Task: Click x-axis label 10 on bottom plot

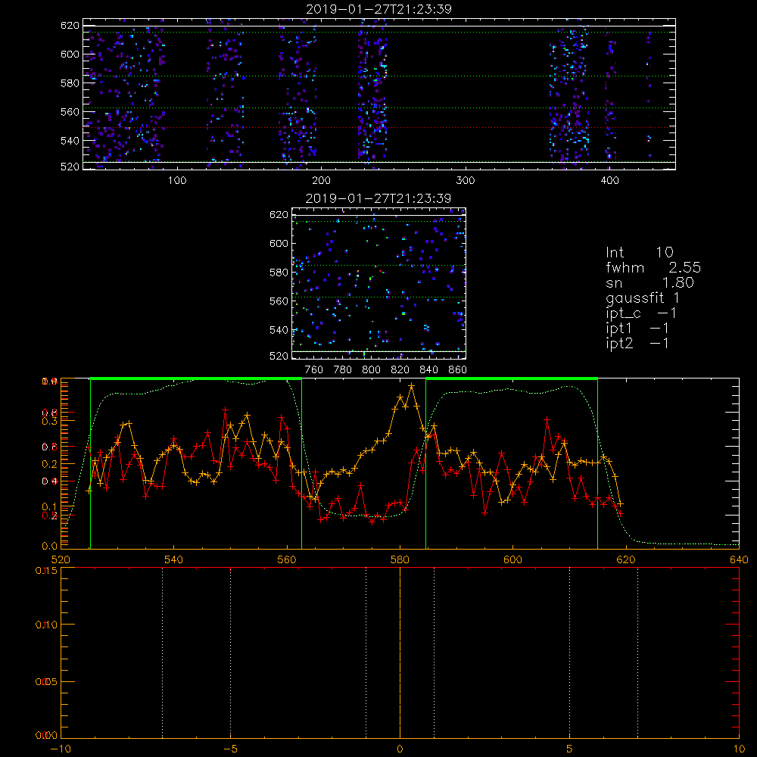Action: click(739, 749)
